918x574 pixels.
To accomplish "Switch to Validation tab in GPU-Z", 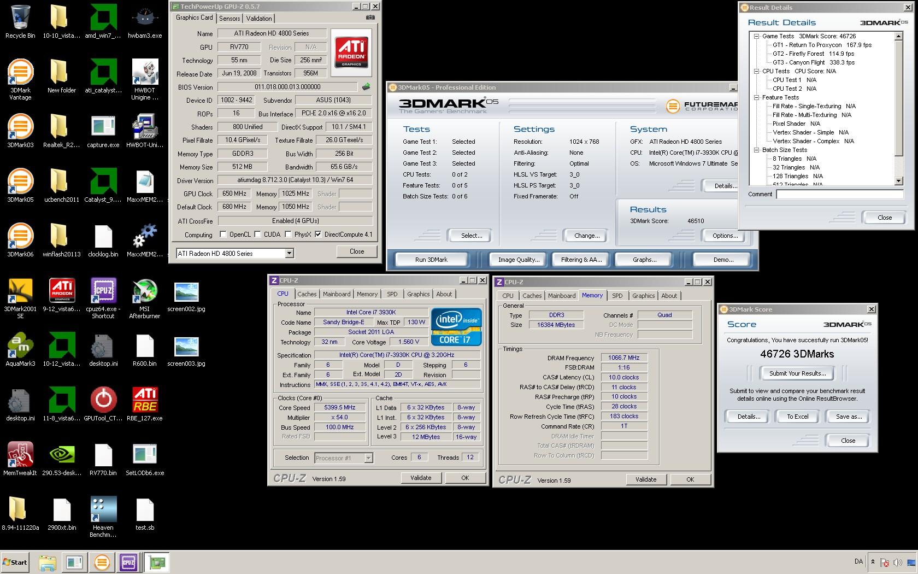I will 259,18.
